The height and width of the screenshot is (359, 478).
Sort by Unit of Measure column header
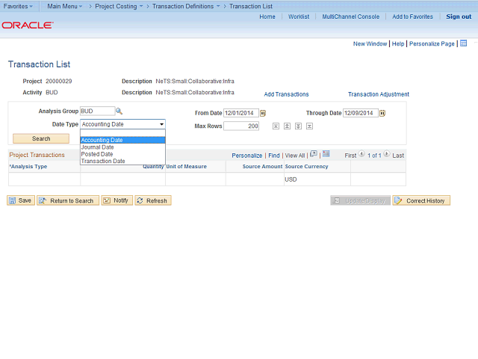186,166
